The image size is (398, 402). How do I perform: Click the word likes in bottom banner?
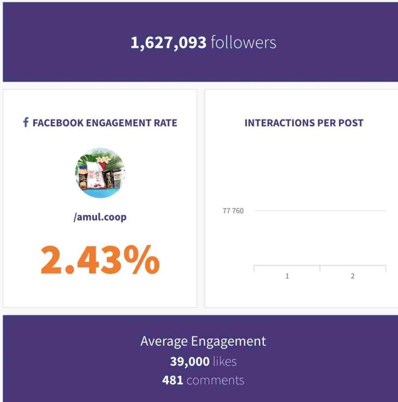[x=224, y=361]
